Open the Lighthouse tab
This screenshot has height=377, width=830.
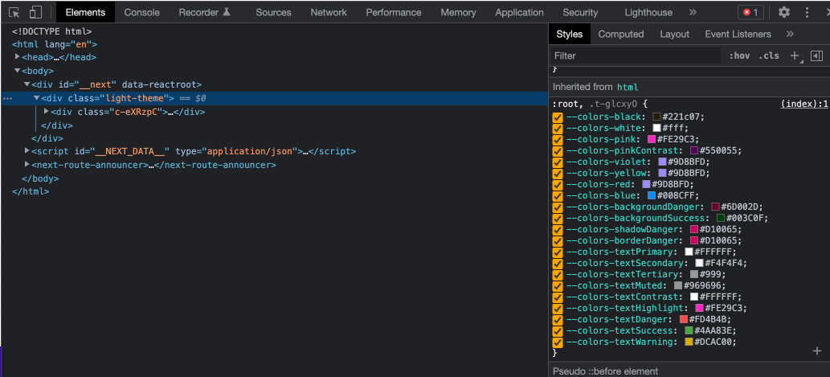click(648, 12)
